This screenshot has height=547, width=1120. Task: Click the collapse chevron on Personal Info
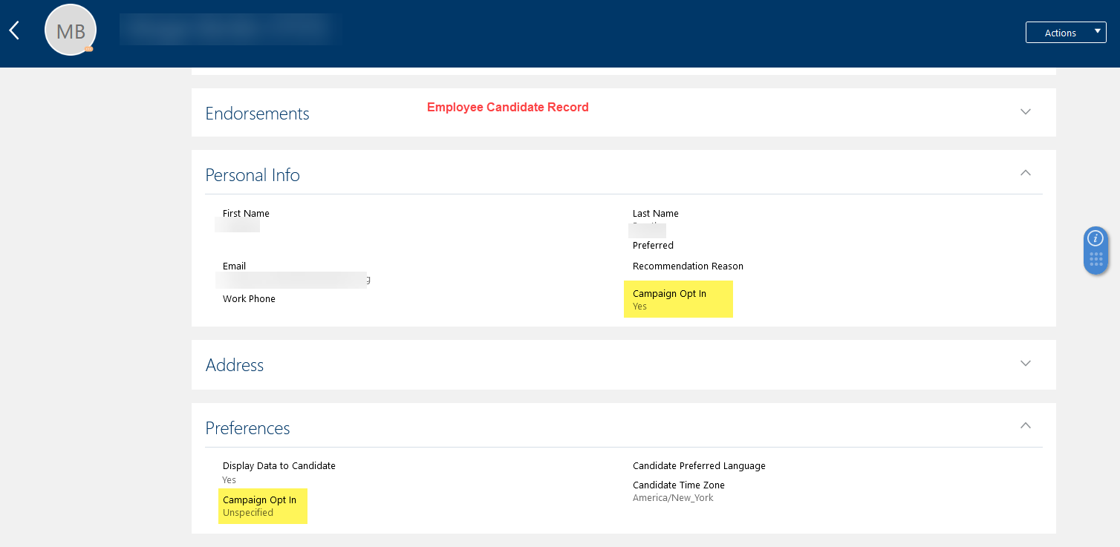1026,172
